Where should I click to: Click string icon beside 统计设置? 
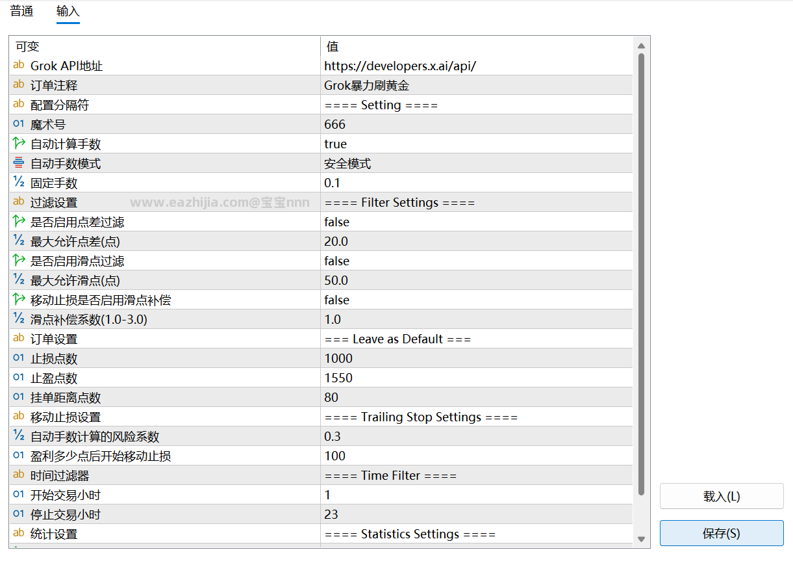tap(18, 534)
